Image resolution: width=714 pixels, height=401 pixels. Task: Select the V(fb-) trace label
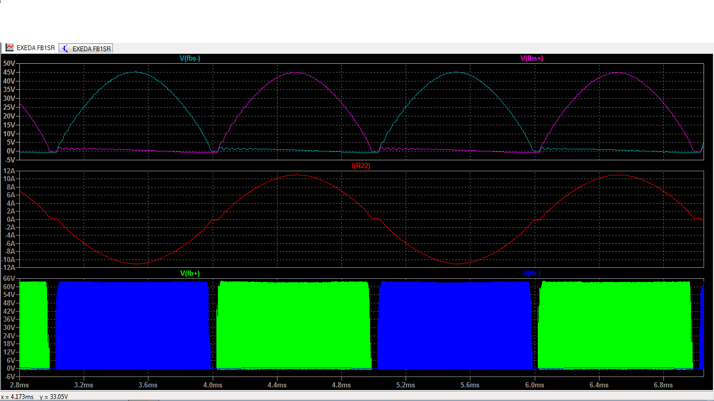coord(532,273)
